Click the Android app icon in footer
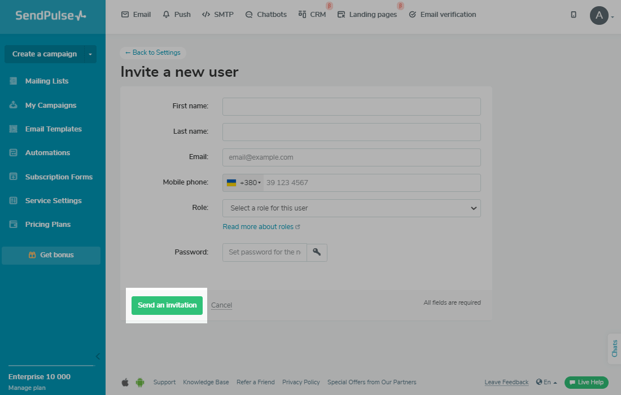This screenshot has width=621, height=395. click(x=140, y=382)
